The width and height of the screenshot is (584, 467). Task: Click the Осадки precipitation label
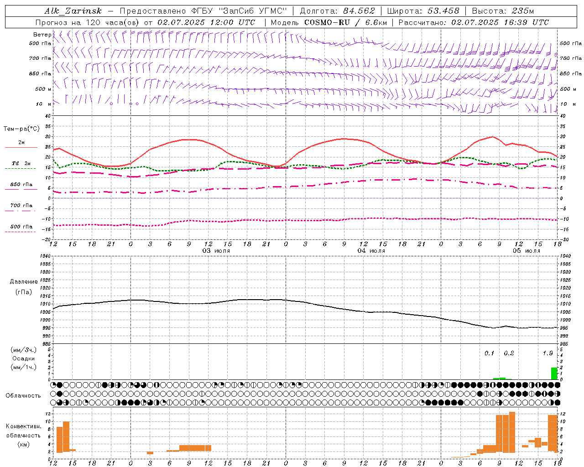24,358
